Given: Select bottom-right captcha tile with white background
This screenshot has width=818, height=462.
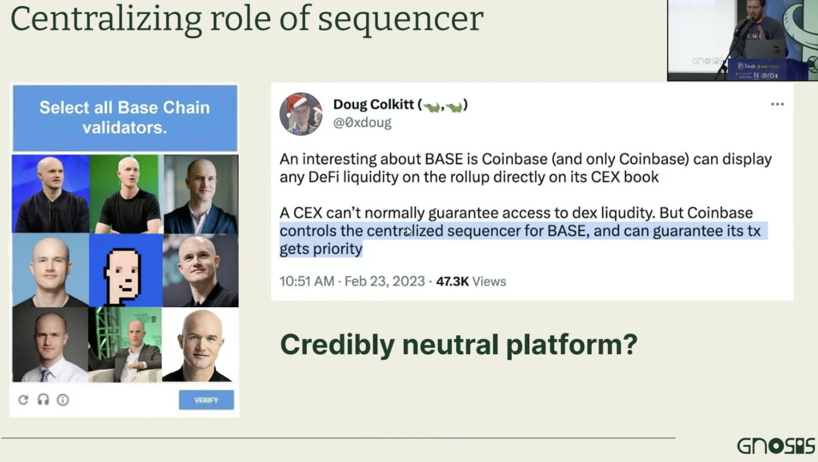Looking at the screenshot, I should tap(200, 344).
